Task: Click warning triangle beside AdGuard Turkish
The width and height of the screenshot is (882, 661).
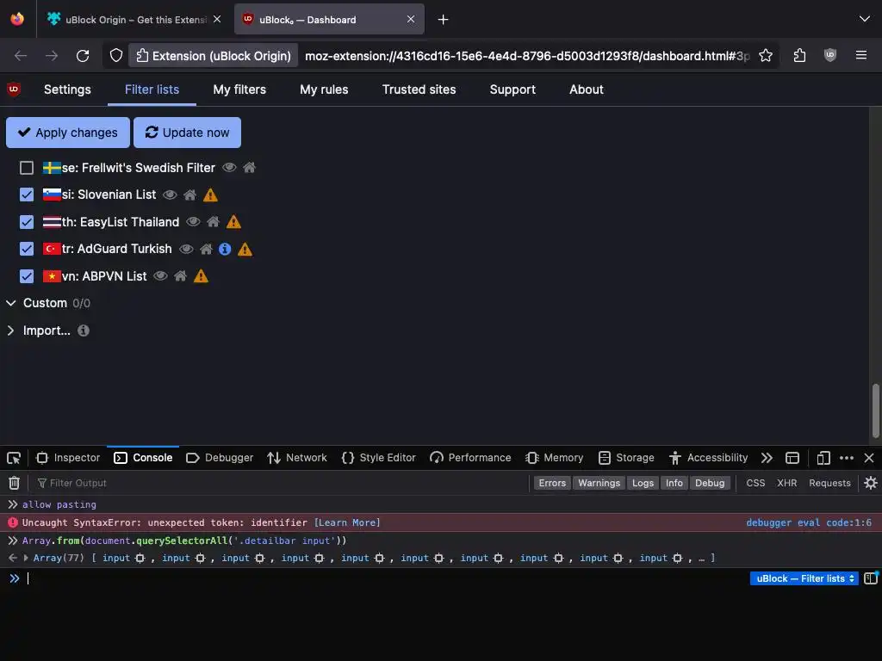Action: point(245,249)
